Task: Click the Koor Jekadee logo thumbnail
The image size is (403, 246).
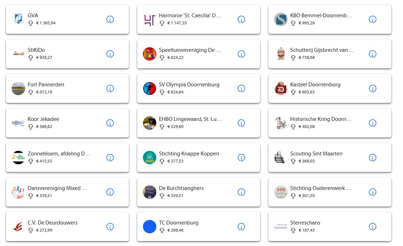Action: tap(18, 123)
